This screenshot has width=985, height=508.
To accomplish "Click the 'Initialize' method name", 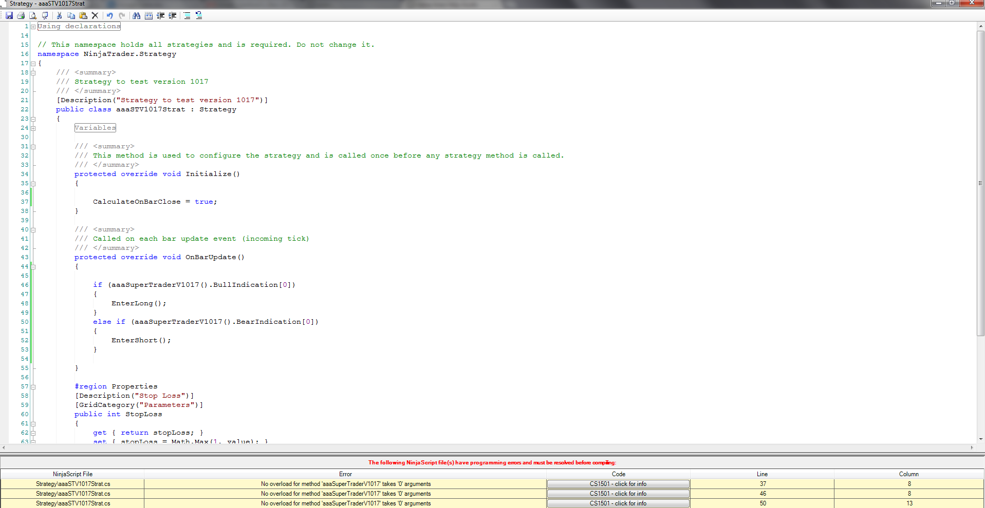I will point(209,174).
